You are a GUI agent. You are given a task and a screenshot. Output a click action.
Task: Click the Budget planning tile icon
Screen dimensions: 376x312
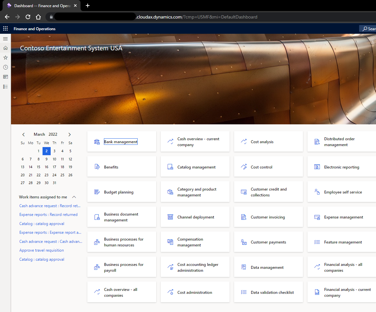click(x=97, y=192)
